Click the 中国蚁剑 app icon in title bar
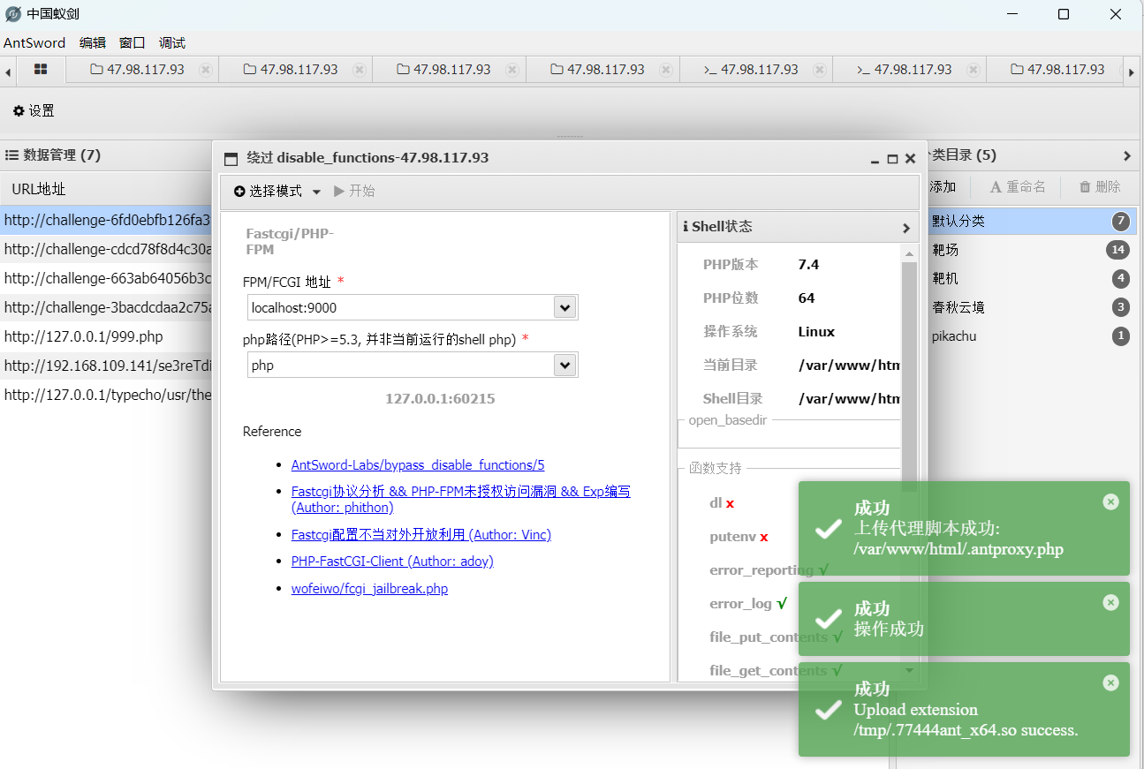Screen dimensions: 1144x769 (x=13, y=14)
